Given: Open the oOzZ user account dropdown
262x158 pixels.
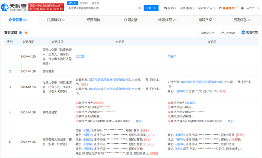Looking at the screenshot, I should coord(253,8).
